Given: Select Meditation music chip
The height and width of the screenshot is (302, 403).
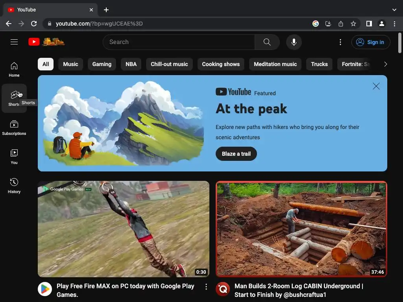Looking at the screenshot, I should [x=275, y=64].
